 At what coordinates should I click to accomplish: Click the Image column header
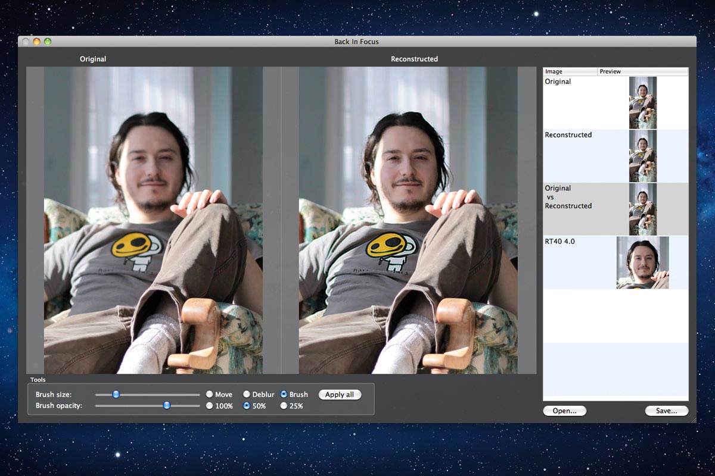pyautogui.click(x=570, y=71)
